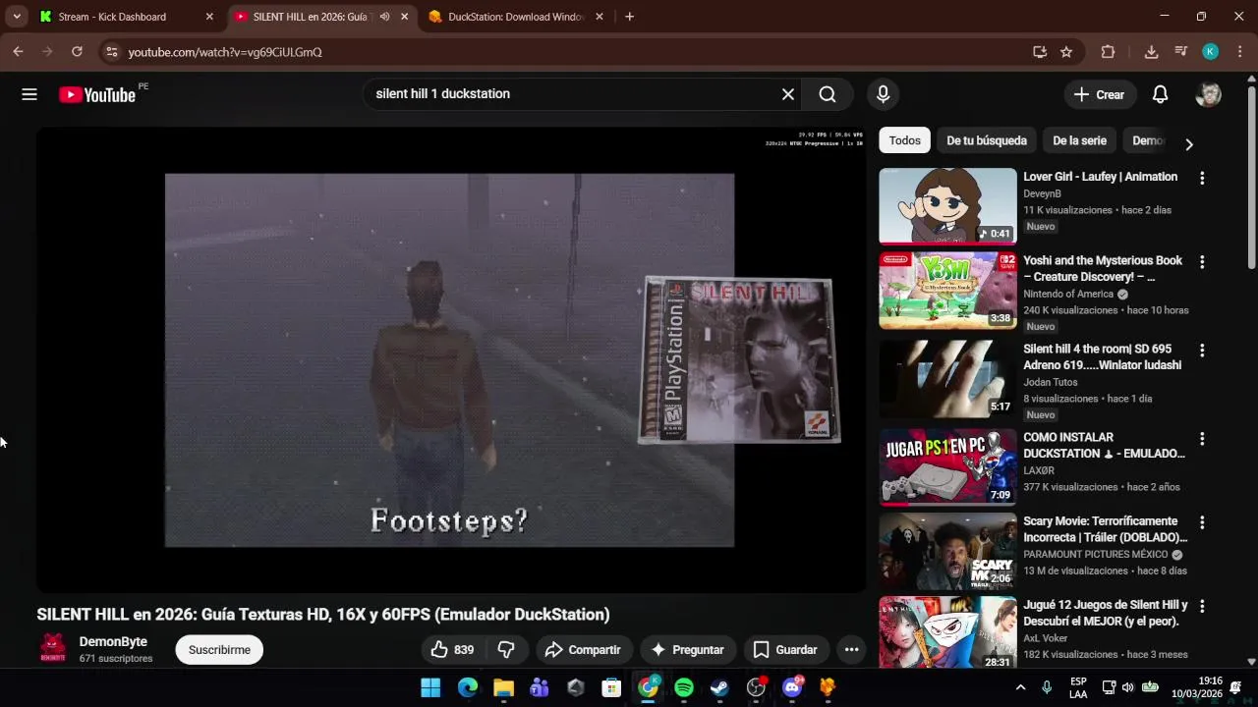Open options for Lover Girl - Laufey video

coord(1201,179)
